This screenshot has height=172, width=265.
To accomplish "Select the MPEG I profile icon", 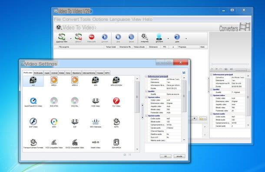I will point(54,80).
